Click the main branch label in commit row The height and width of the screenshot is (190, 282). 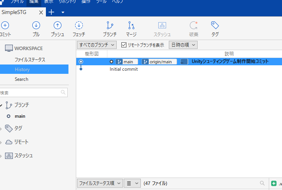[127, 62]
